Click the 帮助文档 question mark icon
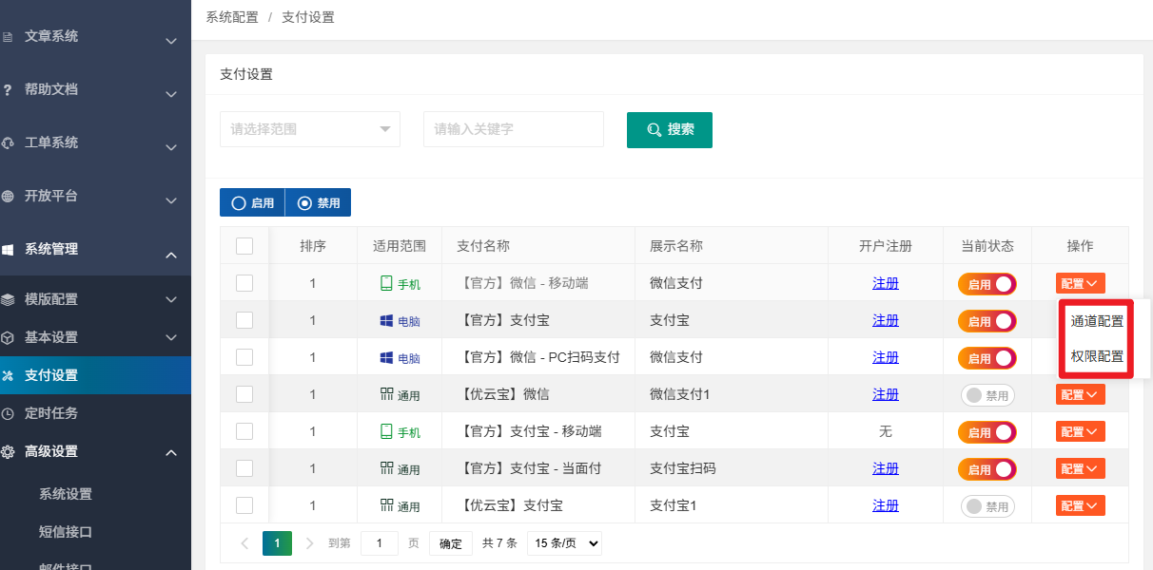Screen dimensions: 1153x570 point(7,89)
